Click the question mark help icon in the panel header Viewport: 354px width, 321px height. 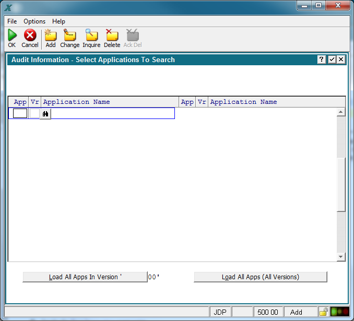[321, 60]
